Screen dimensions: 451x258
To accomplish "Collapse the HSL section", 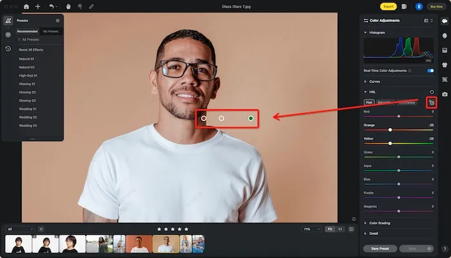I will pos(365,92).
